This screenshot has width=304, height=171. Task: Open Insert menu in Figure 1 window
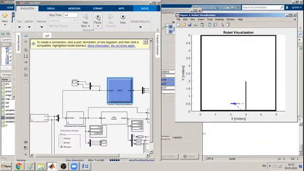point(201,19)
